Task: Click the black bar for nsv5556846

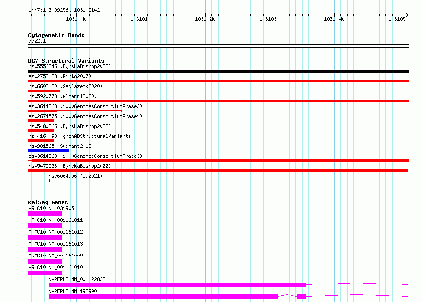Action: coord(218,71)
